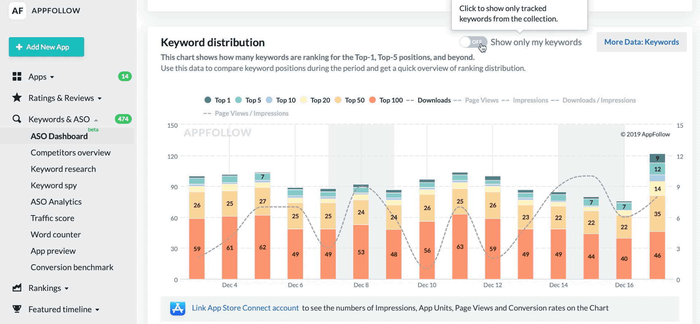
Task: Open Competitors overview in sidebar
Action: [70, 153]
